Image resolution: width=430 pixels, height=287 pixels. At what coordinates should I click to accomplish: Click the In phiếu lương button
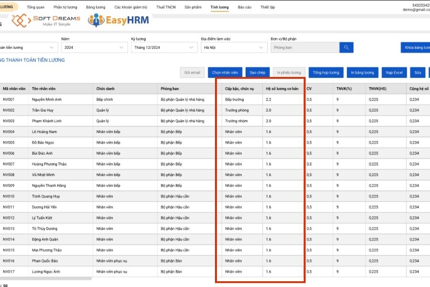coord(289,73)
